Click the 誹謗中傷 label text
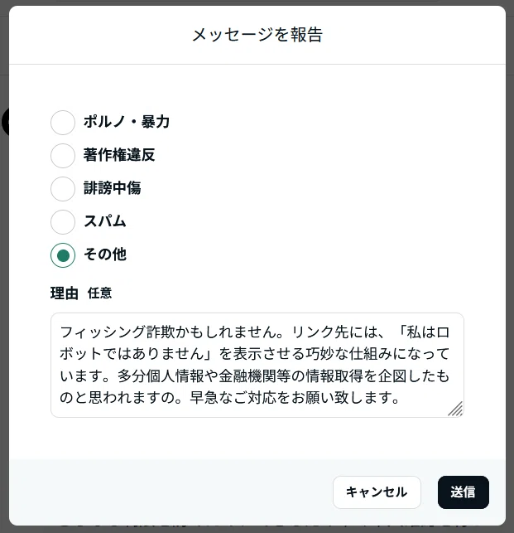The image size is (514, 533). tap(113, 188)
